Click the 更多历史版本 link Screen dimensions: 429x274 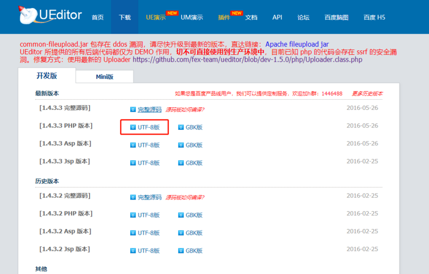tap(367, 94)
